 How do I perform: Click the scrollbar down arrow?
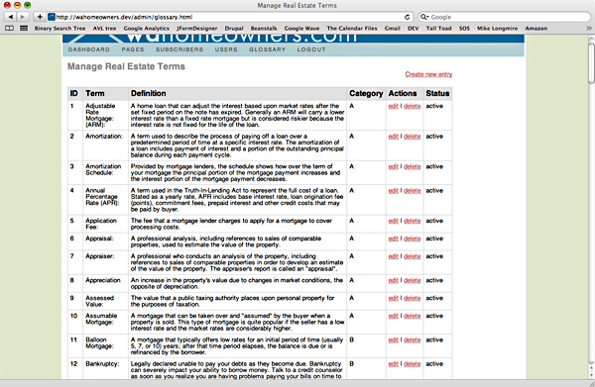[x=591, y=375]
